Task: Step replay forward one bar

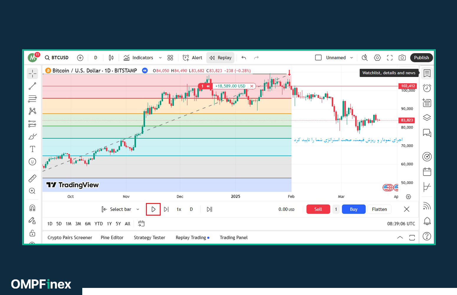Action: coord(166,209)
